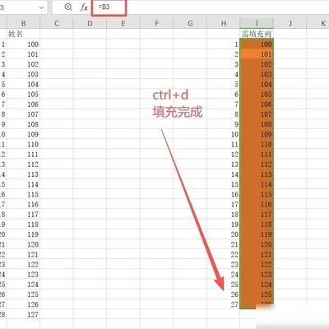Select cell with 124 in column I
The image size is (329, 329).
coord(257,285)
